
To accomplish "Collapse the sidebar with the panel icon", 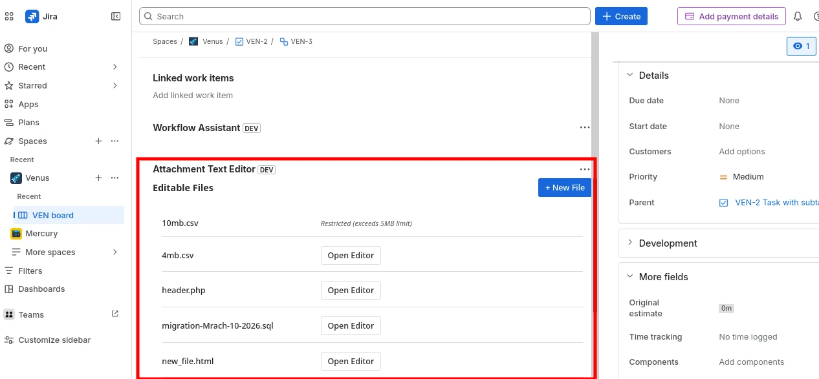I will pyautogui.click(x=116, y=16).
